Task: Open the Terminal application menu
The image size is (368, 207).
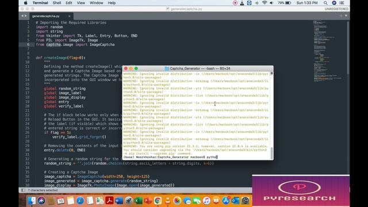Action: coord(40,3)
